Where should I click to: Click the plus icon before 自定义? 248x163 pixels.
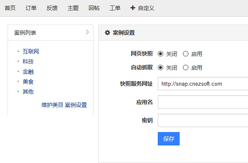pyautogui.click(x=133, y=8)
